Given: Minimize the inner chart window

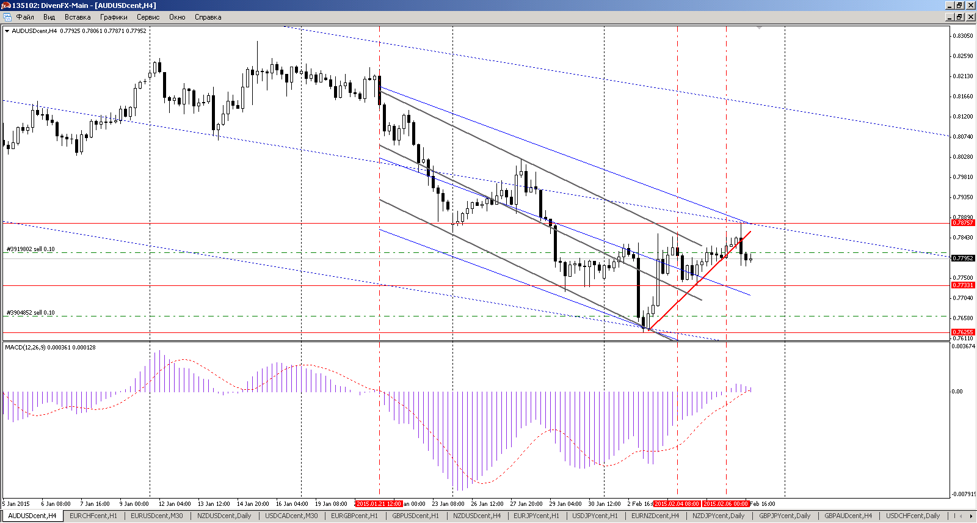Looking at the screenshot, I should (950, 17).
